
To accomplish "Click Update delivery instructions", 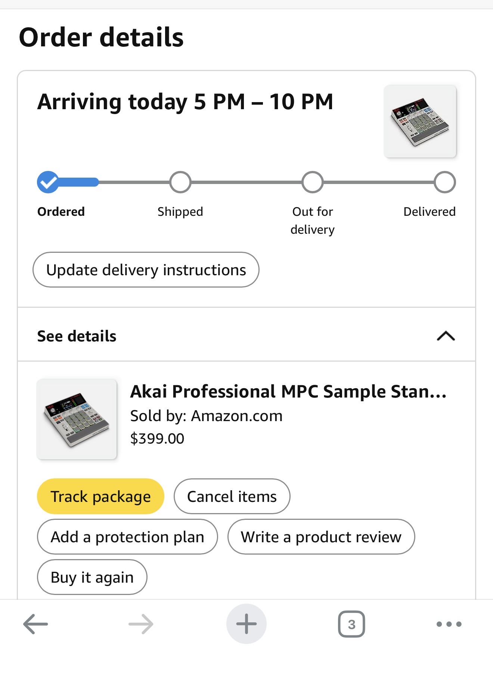I will 146,270.
